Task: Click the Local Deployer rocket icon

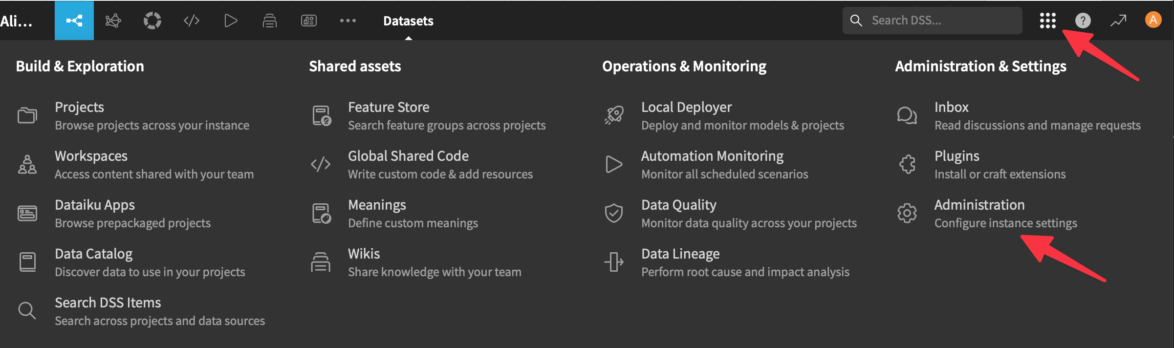Action: [x=614, y=115]
